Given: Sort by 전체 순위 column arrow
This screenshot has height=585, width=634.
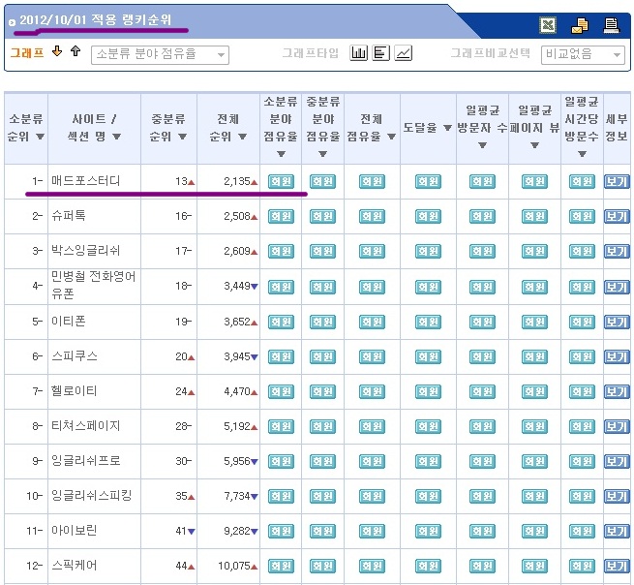Looking at the screenshot, I should pos(242,137).
